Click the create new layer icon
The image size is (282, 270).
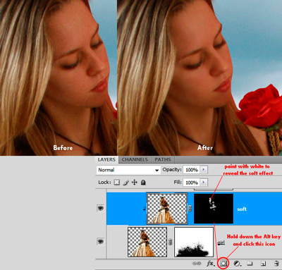click(x=263, y=264)
